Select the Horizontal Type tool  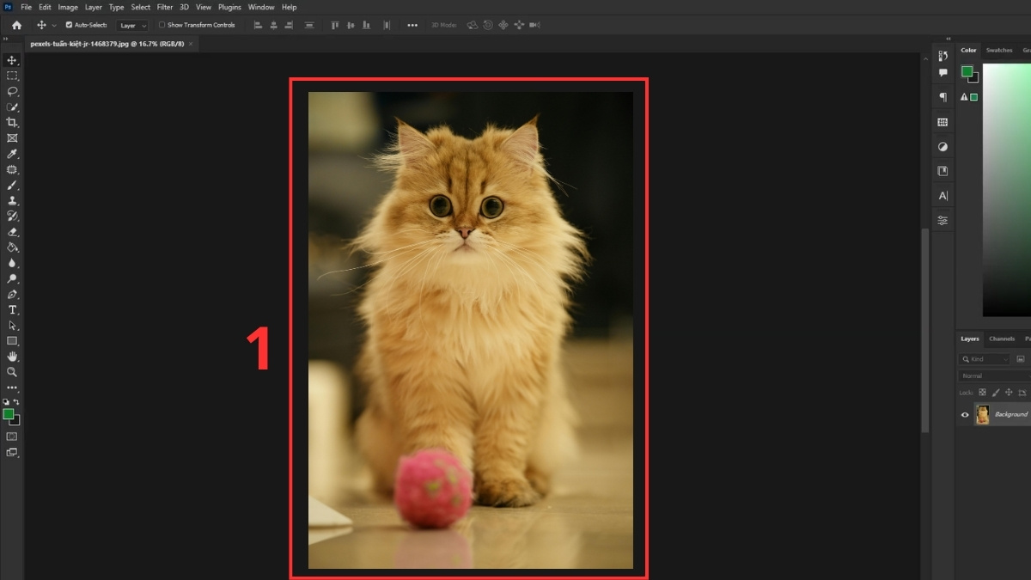point(12,309)
